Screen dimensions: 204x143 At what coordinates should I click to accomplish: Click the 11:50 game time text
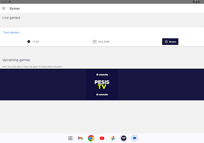tap(35, 42)
